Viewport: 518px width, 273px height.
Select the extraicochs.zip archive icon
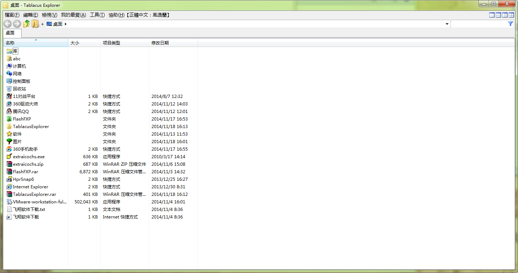click(9, 164)
